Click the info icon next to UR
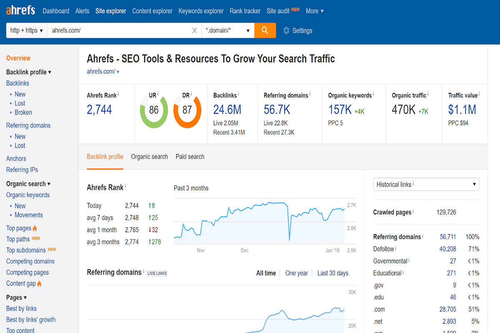The image size is (500, 333). 158,94
